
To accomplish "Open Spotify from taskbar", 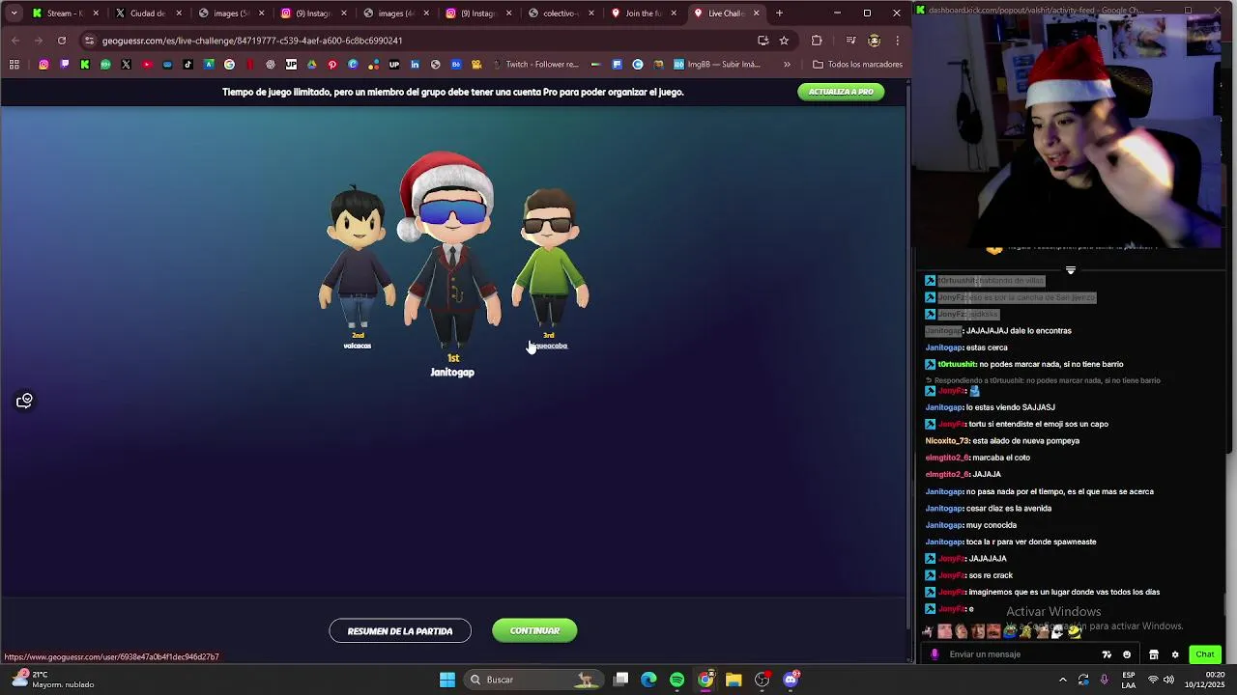I will (x=676, y=680).
